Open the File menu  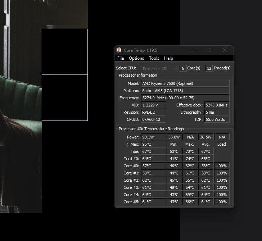coord(121,58)
